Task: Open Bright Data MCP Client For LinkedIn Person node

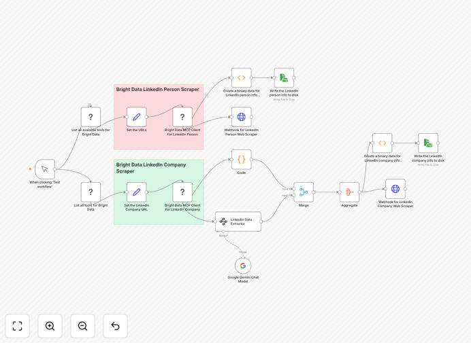Action: 182,117
